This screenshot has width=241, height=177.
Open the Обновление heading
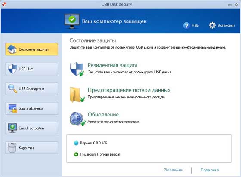coord(103,115)
